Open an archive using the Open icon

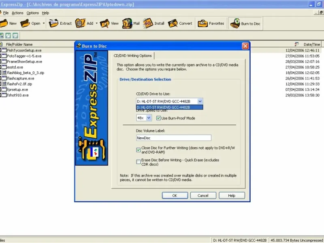coord(25,23)
